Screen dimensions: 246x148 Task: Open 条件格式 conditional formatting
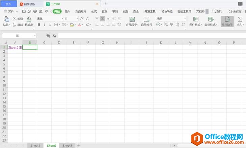195,21
